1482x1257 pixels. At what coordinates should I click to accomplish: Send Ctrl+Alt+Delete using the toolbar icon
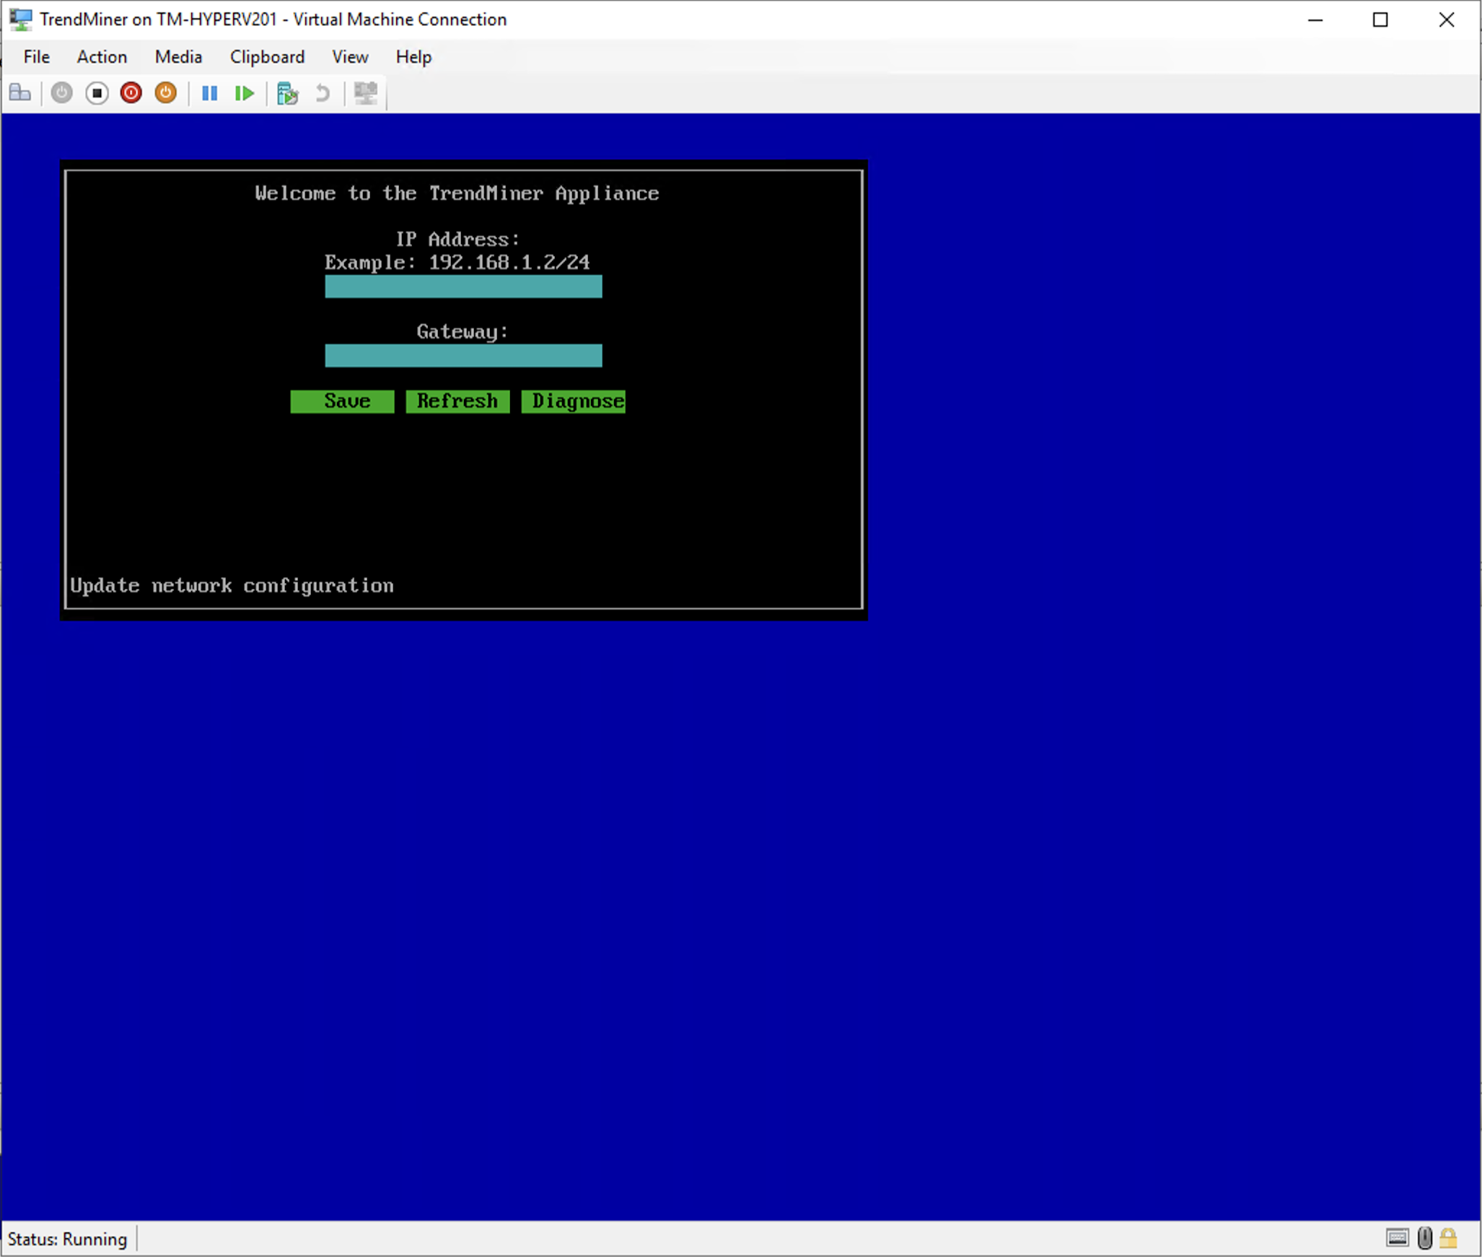20,93
